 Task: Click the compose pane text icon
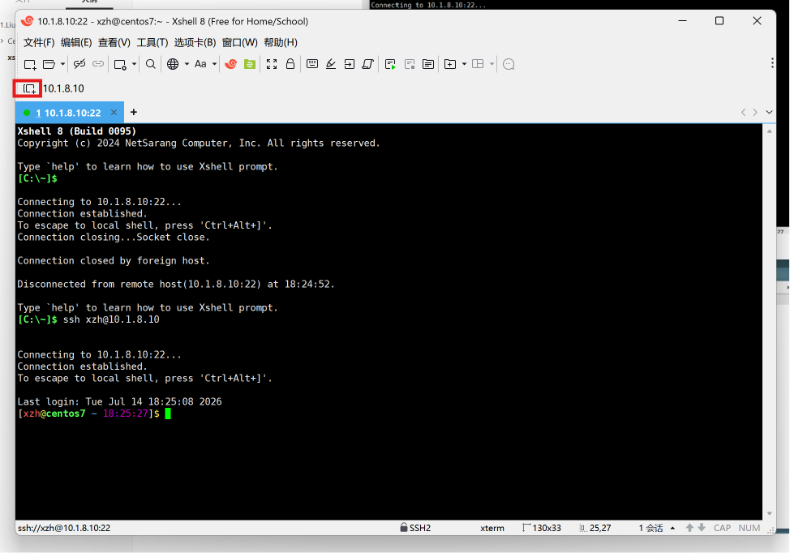tap(428, 64)
